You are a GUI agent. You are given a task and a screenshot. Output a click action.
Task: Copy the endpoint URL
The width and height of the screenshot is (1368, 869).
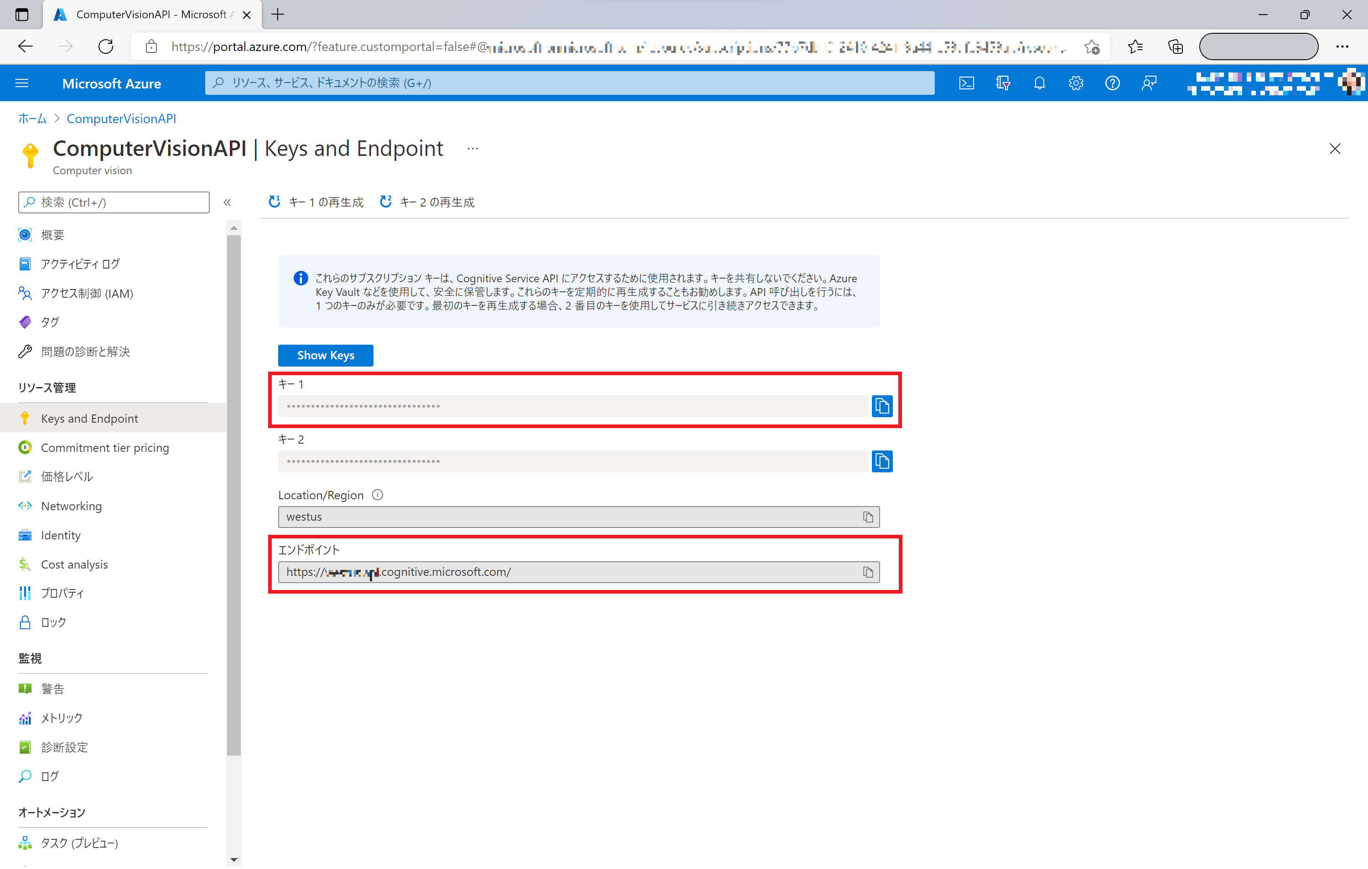click(867, 572)
